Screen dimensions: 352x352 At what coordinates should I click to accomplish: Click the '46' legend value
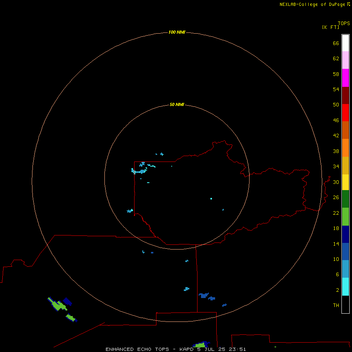336,120
